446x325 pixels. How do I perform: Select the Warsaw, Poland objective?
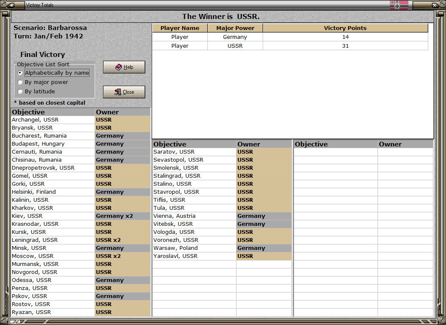click(194, 248)
